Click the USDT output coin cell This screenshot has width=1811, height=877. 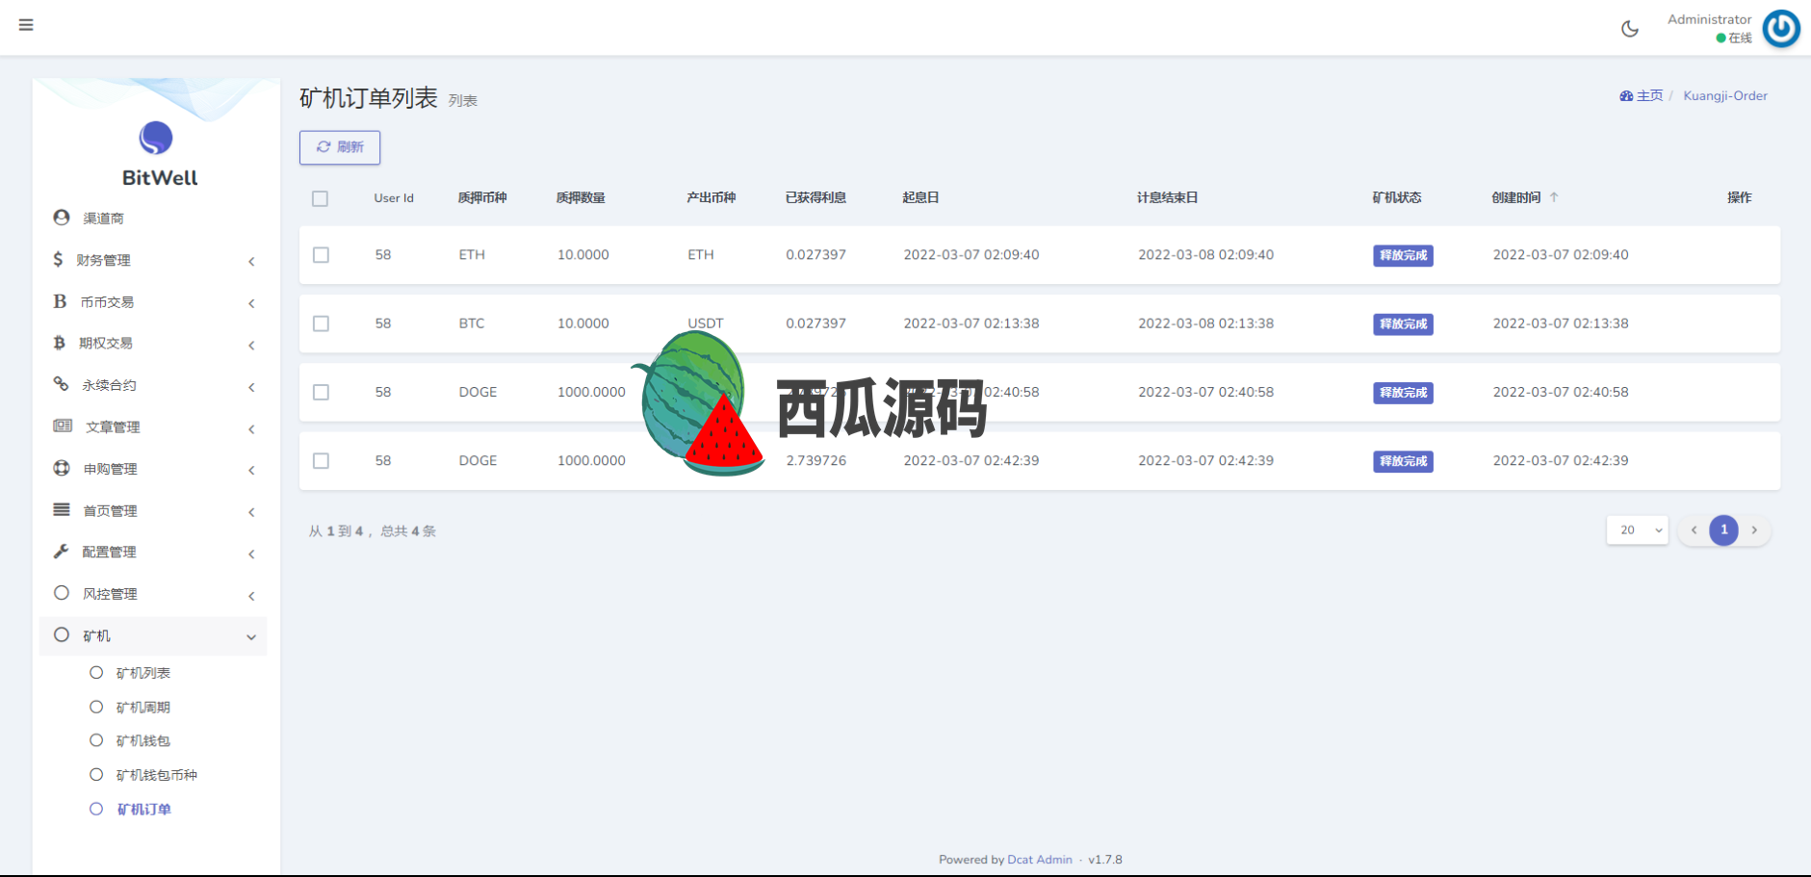pyautogui.click(x=706, y=323)
